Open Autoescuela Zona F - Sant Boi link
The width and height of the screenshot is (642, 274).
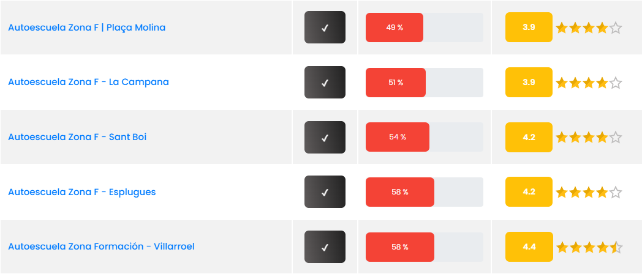[77, 137]
